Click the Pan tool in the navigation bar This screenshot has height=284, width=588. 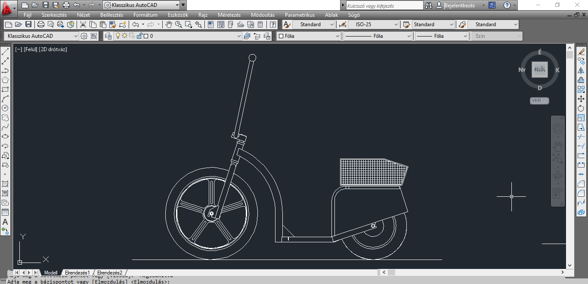point(557,146)
